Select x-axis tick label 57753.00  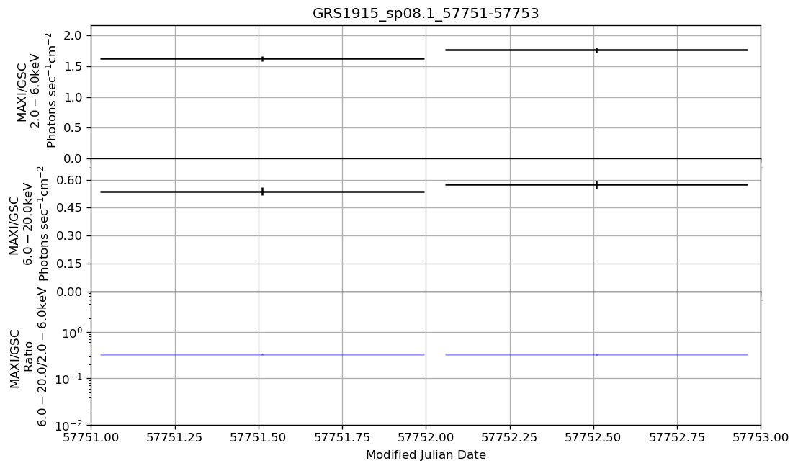pos(761,437)
